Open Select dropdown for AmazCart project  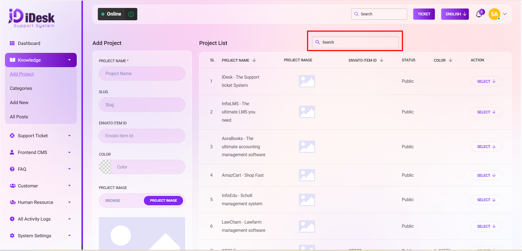(486, 175)
